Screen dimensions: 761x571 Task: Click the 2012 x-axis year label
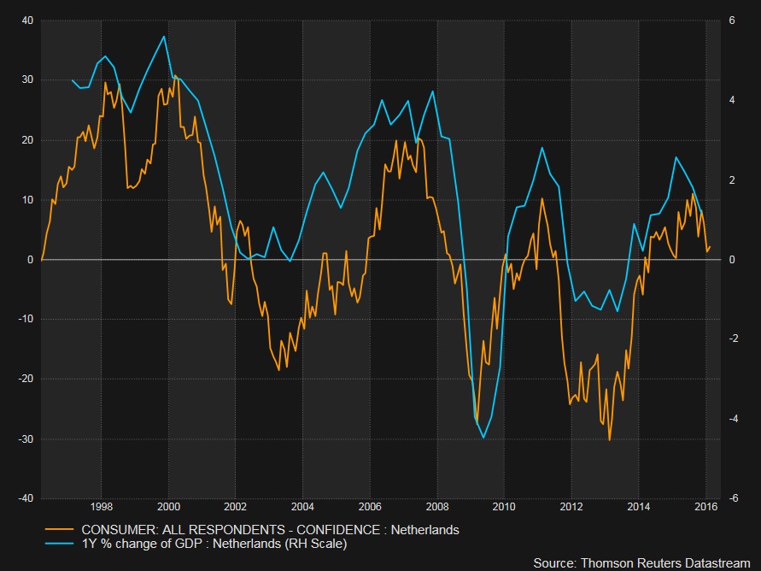click(x=571, y=506)
